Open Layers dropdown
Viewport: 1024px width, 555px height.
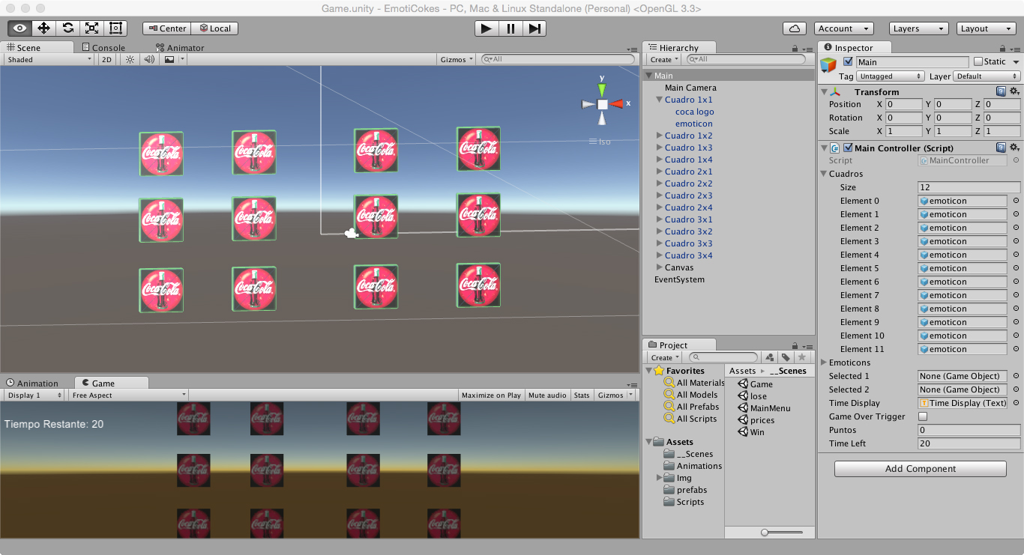[x=919, y=28]
